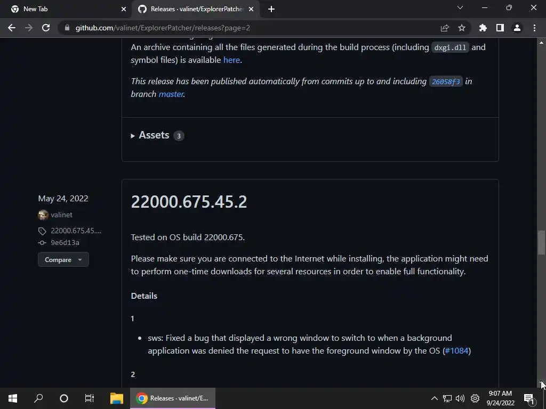
Task: Click the dxgi.dll code label
Action: click(450, 47)
